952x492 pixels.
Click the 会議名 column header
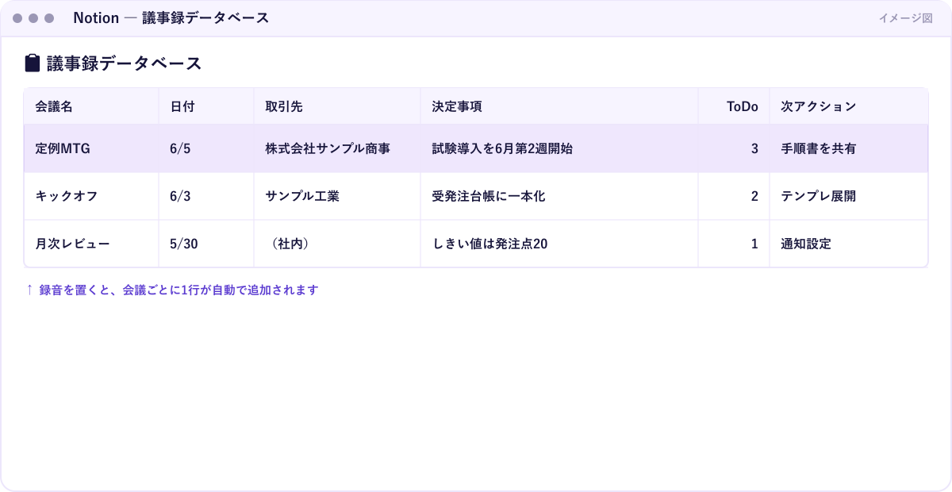(91, 106)
